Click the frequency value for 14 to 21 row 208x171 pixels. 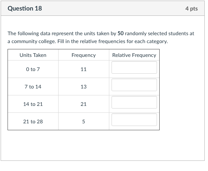click(x=84, y=104)
